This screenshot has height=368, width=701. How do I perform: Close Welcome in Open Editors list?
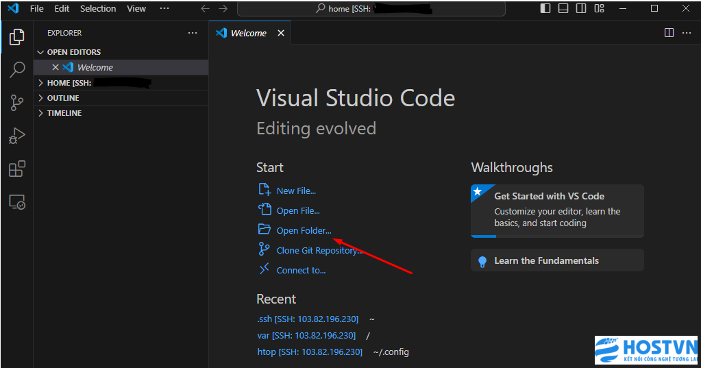click(x=56, y=67)
